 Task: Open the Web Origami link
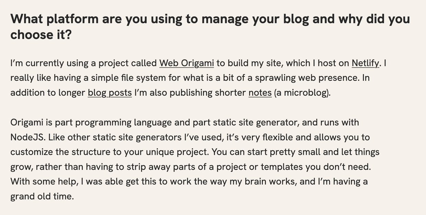[x=187, y=63]
